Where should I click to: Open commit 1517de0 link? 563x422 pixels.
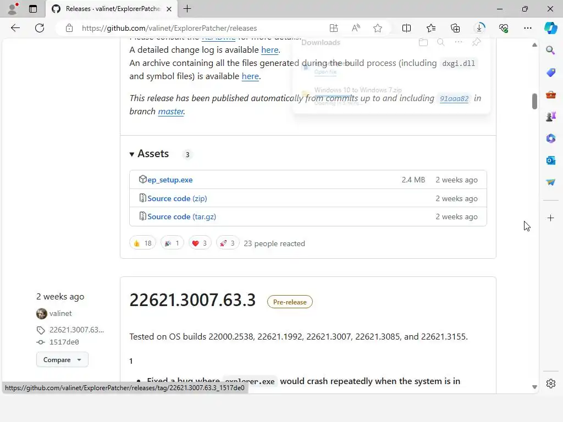[64, 342]
